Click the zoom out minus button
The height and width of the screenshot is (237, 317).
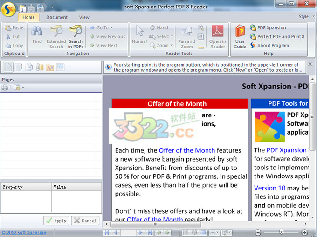[x=258, y=232]
